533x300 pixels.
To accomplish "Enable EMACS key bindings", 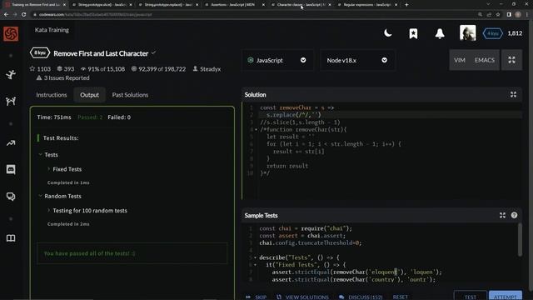I will pyautogui.click(x=485, y=60).
